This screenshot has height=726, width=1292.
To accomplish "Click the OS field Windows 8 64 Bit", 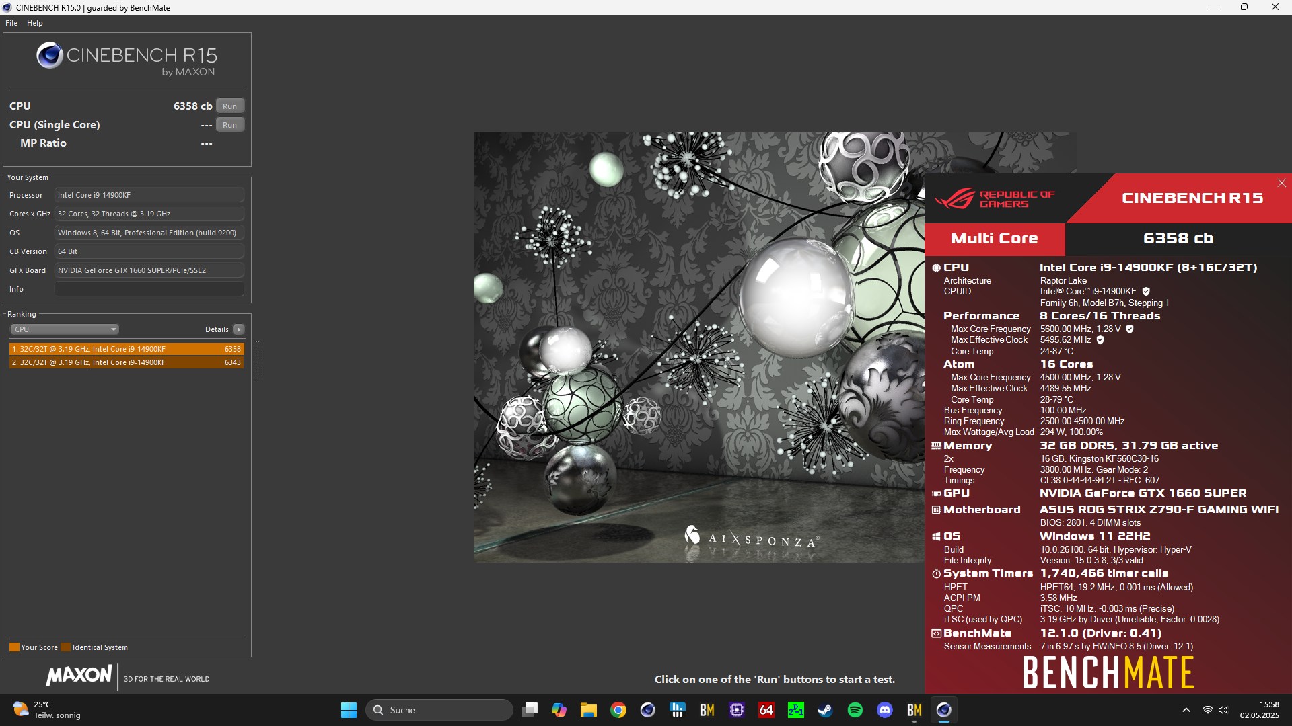I will click(149, 233).
